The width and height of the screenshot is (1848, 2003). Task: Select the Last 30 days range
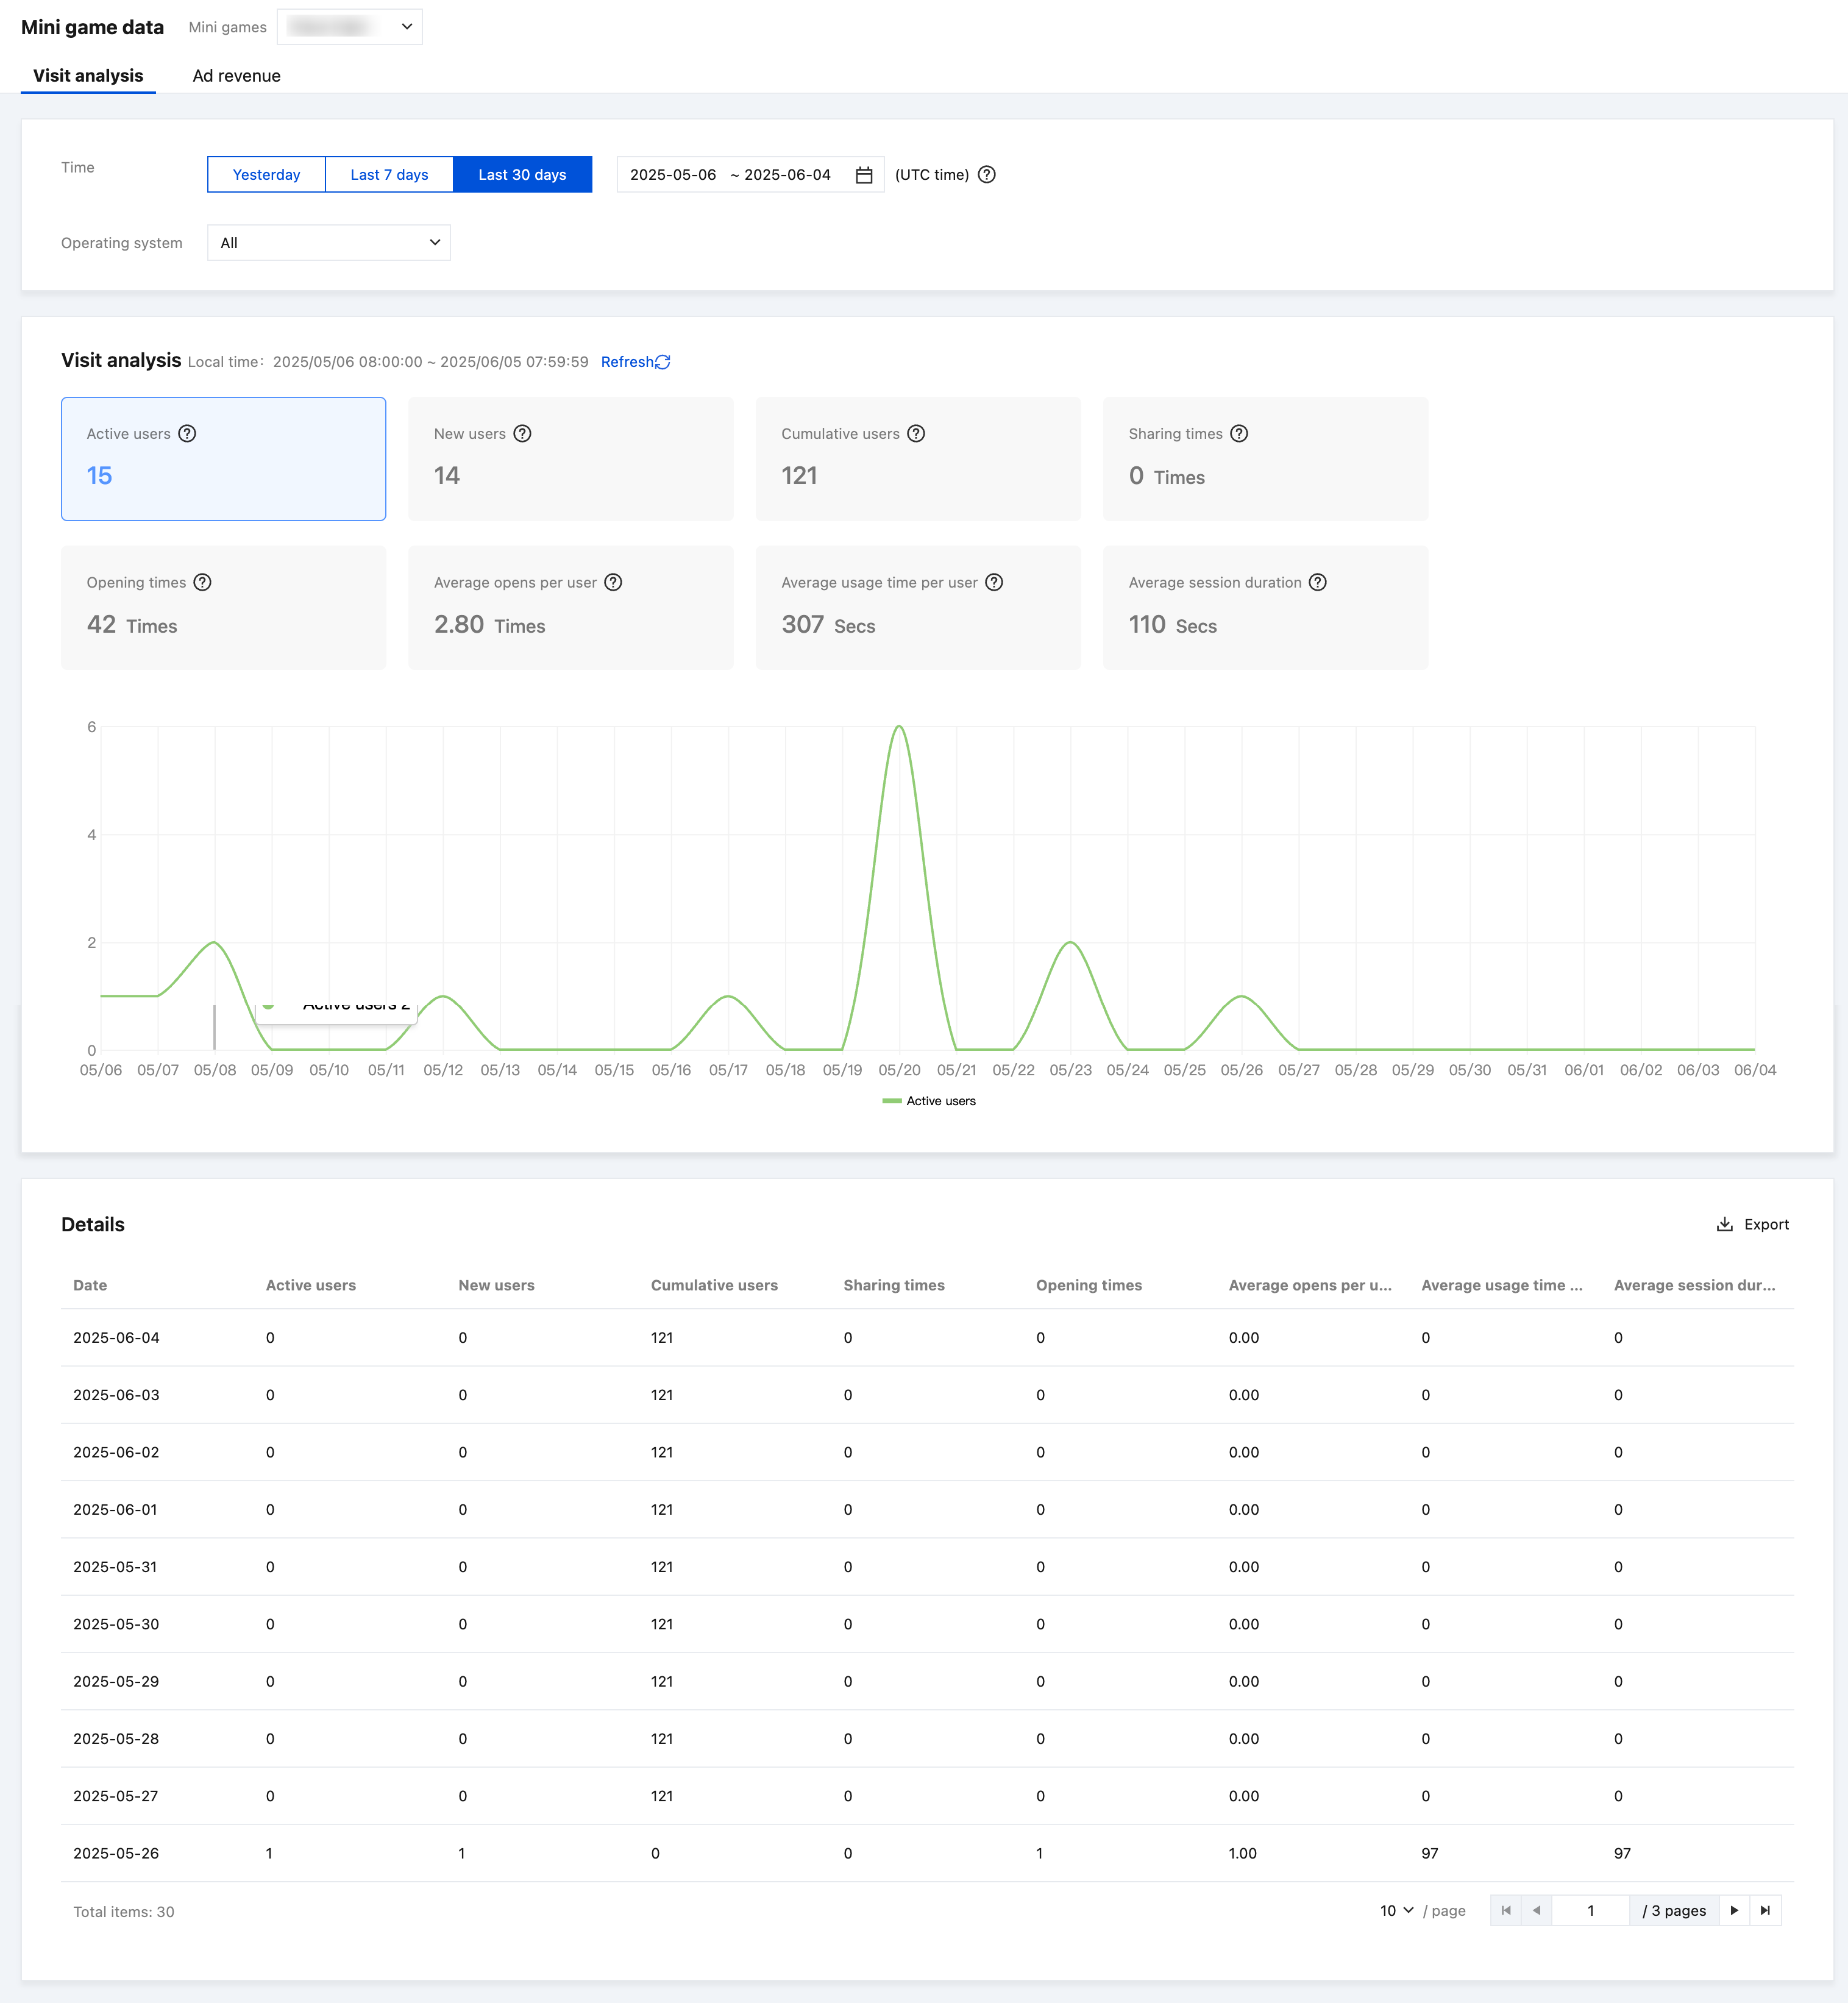click(x=522, y=175)
